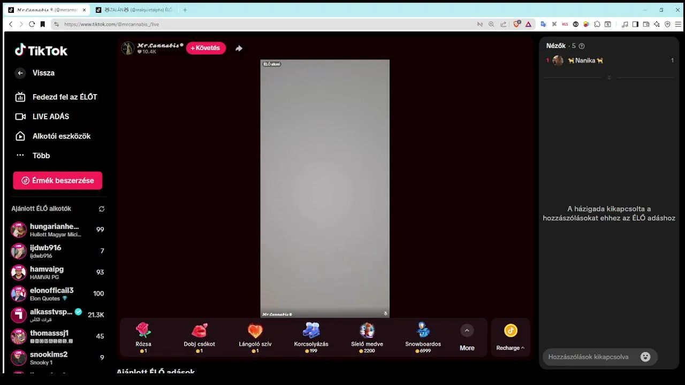Open Brave Rewards triangle icon
Viewport: 685px width, 385px height.
528,24
